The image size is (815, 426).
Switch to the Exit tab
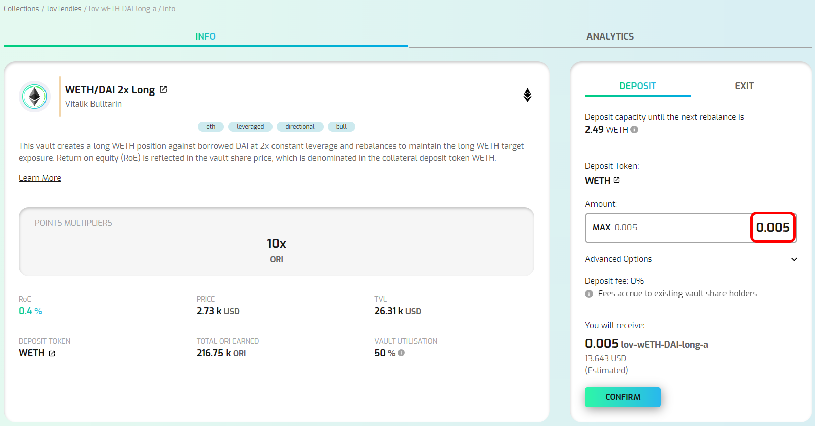[x=744, y=86]
